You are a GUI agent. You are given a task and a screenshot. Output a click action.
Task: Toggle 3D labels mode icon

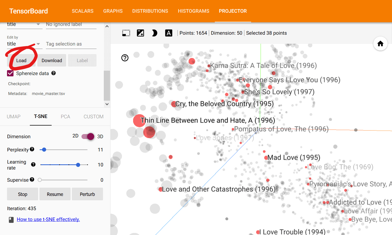tap(169, 33)
